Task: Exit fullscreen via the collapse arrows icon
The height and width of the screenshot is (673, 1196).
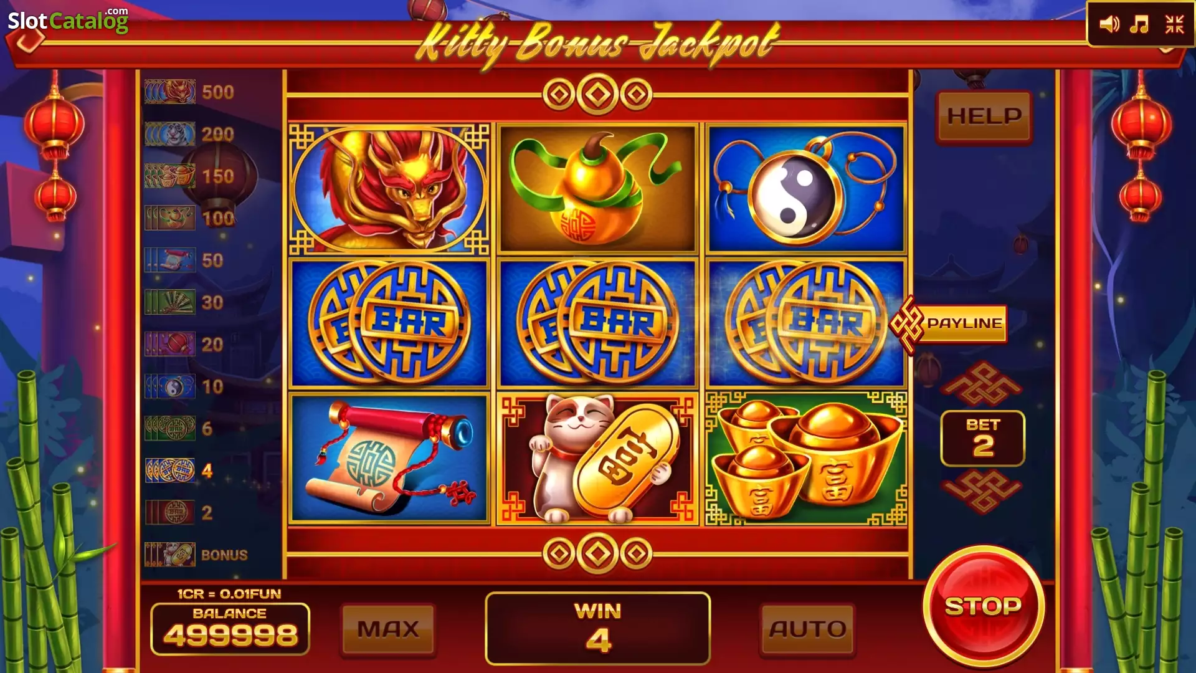Action: pos(1175,25)
